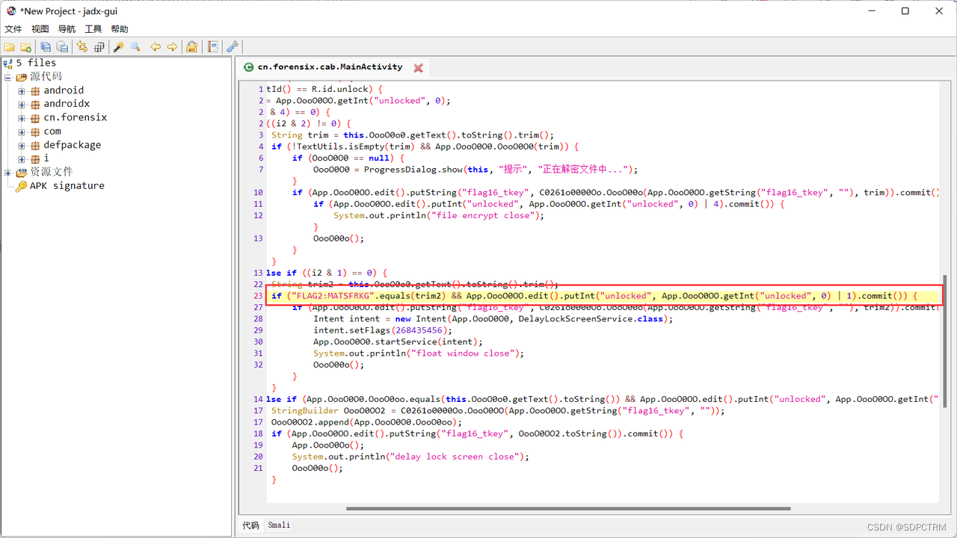Open text search with the wand icon

118,47
